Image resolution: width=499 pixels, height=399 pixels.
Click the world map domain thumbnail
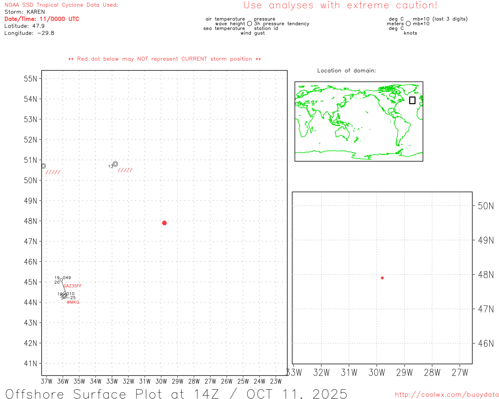tap(359, 122)
